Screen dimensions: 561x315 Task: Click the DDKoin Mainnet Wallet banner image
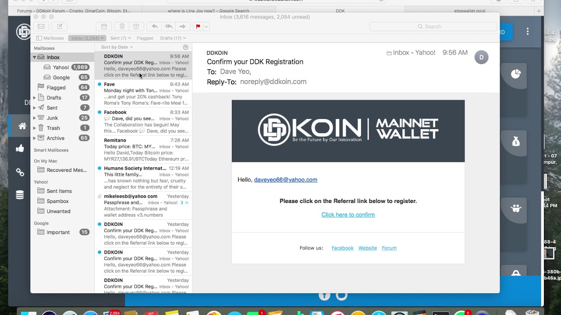tap(348, 131)
